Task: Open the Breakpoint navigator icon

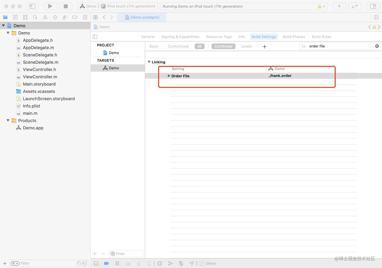Action: pos(75,17)
